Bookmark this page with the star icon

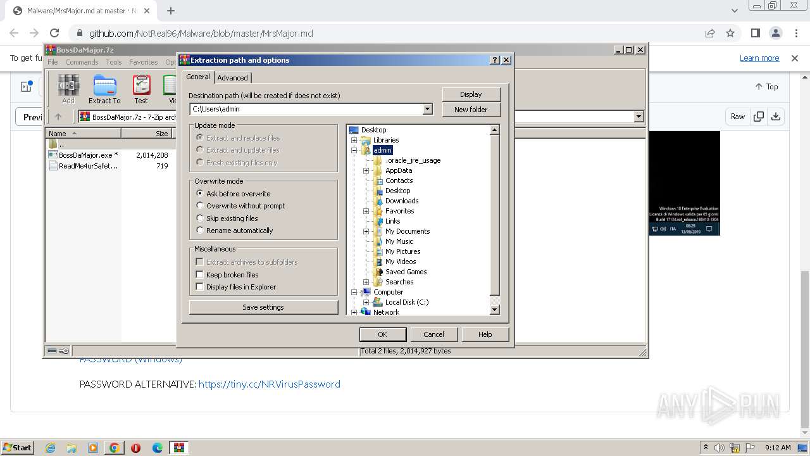[x=730, y=33]
